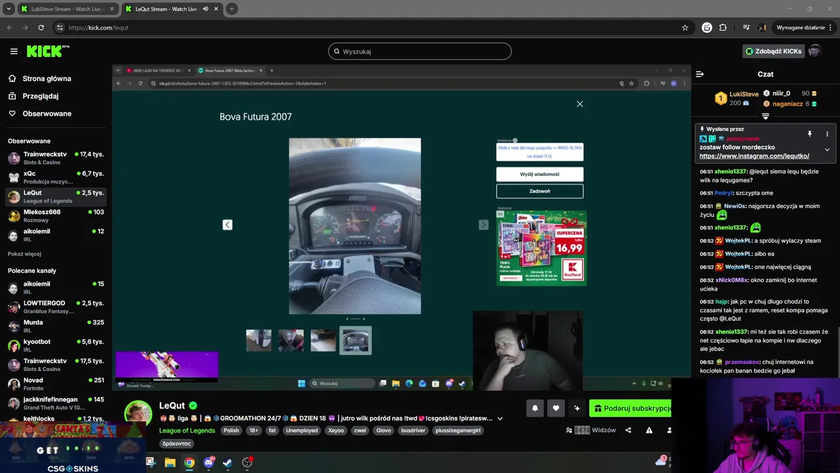This screenshot has height=473, width=840.
Task: Click chat username xhenio1337 in the first message
Action: [730, 171]
